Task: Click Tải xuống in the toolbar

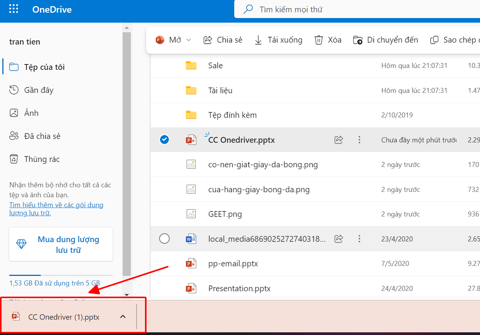Action: coord(278,40)
